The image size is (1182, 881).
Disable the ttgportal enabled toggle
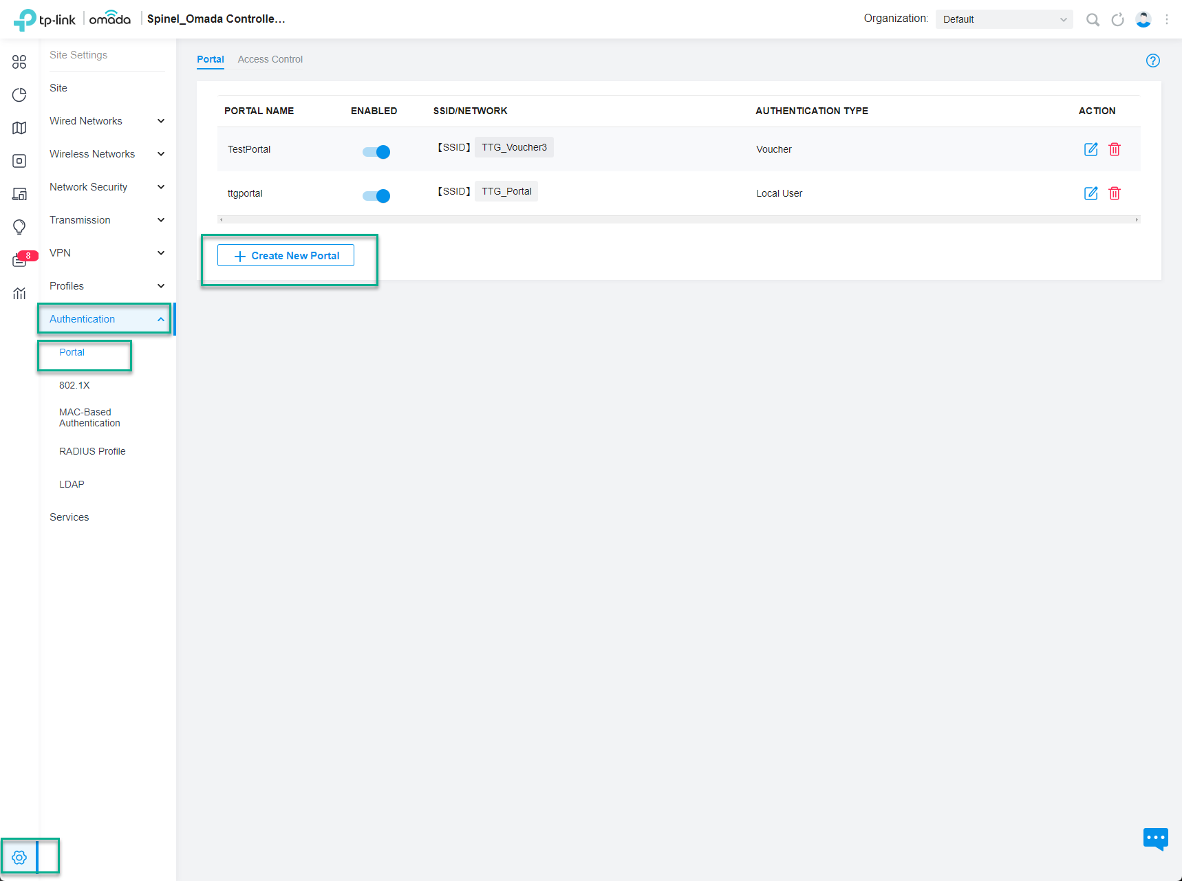tap(376, 196)
